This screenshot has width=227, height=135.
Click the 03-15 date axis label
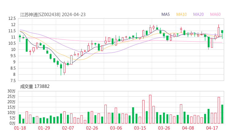click(140, 128)
